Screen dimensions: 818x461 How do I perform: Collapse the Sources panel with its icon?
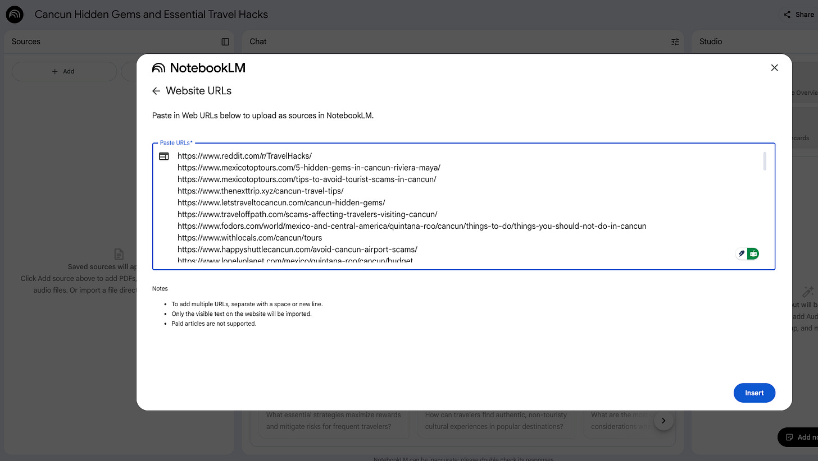225,42
